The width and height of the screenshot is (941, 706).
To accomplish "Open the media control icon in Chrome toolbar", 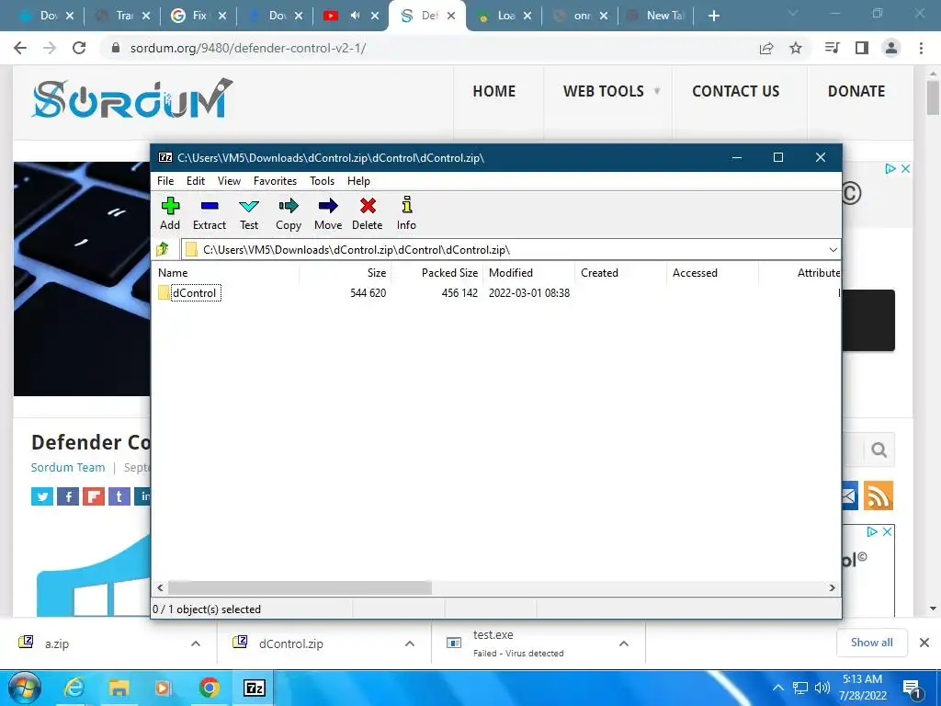I will pos(832,48).
